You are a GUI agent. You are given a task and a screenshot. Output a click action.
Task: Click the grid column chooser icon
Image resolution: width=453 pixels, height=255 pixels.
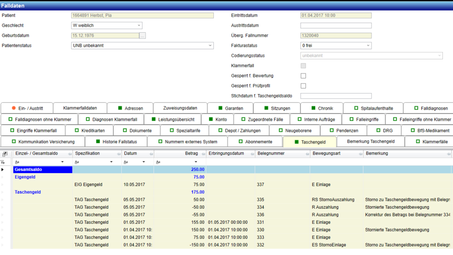(x=5, y=153)
